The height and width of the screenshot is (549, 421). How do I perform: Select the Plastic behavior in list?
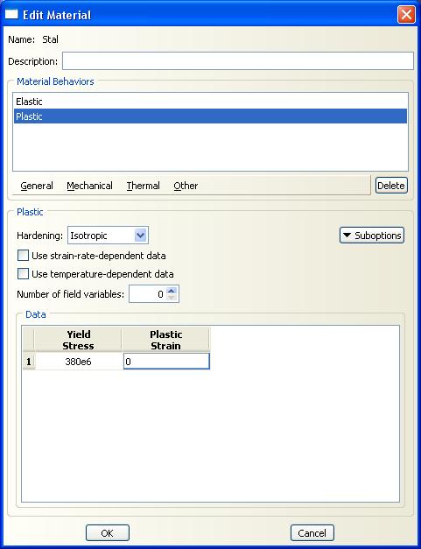(x=210, y=116)
